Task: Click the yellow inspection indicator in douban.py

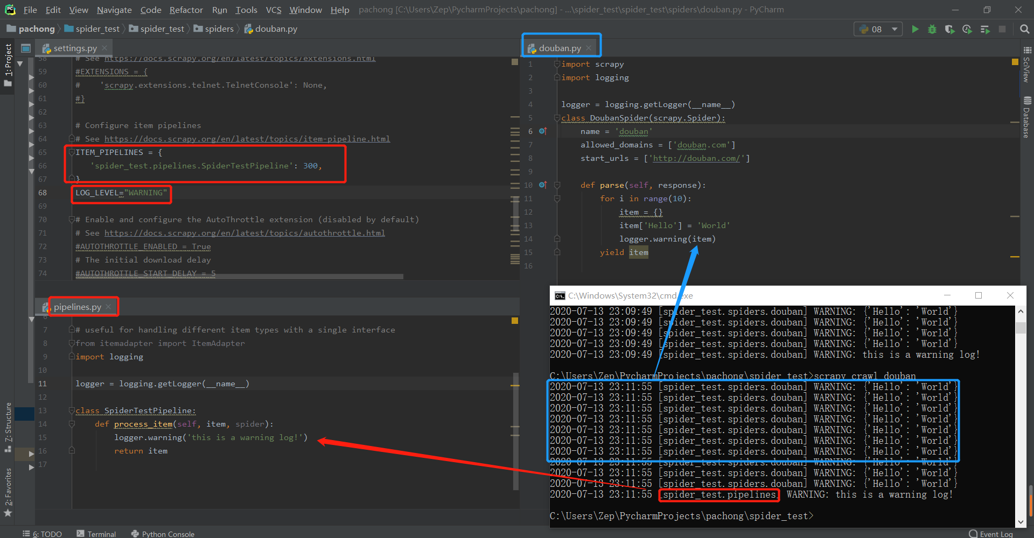Action: 1015,62
